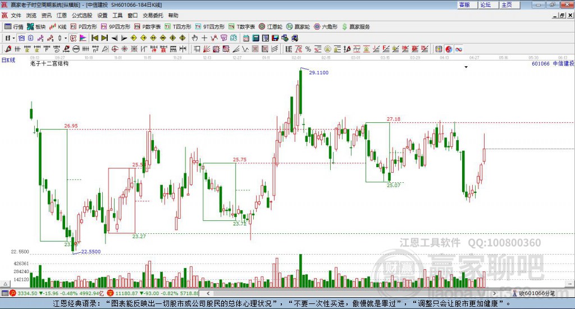Open the P四方形 tool
575x309 pixels.
tap(84, 27)
